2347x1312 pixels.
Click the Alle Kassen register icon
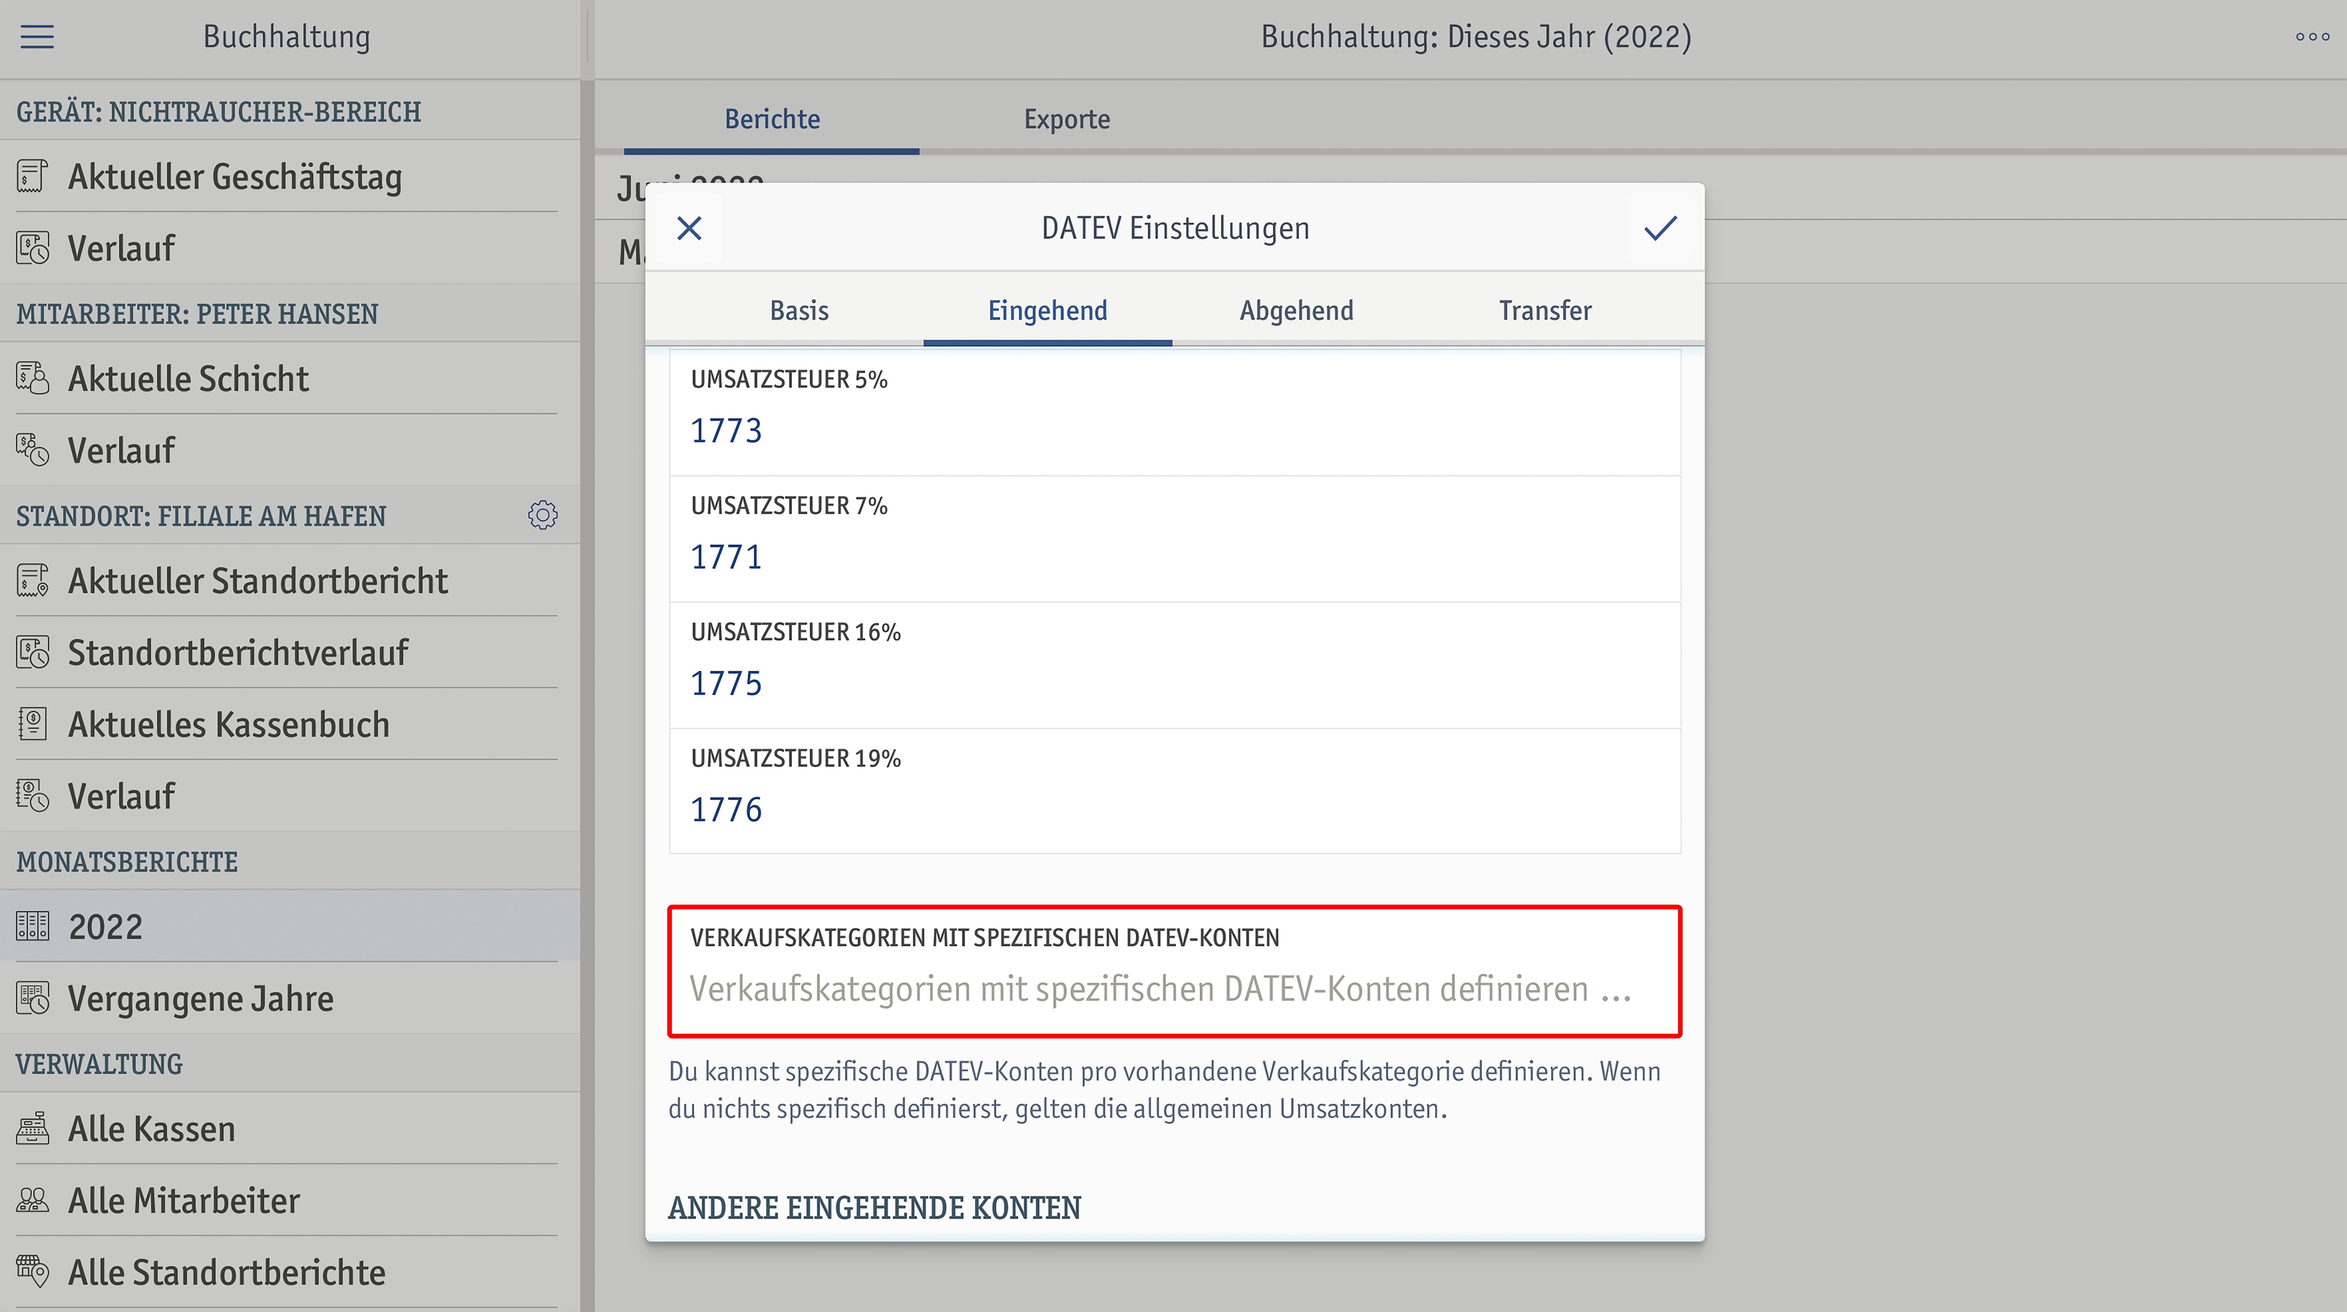33,1128
